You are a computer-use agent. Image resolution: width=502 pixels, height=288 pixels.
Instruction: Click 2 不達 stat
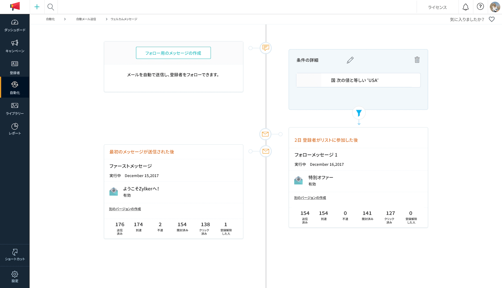[160, 227]
